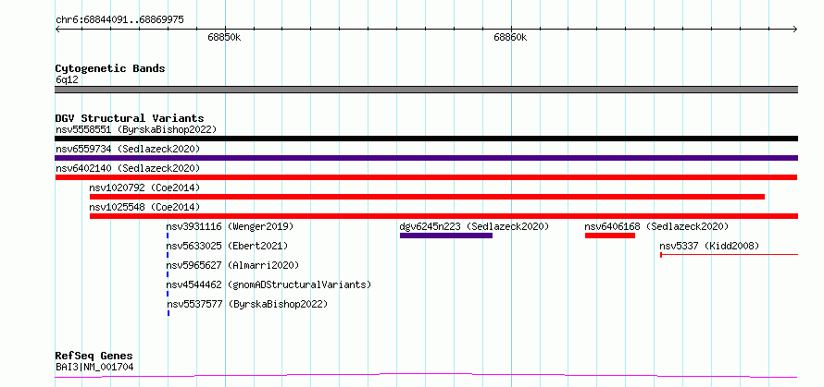This screenshot has width=824, height=387.
Task: Select the purple dgv6245n223 variant bar
Action: pyautogui.click(x=446, y=236)
